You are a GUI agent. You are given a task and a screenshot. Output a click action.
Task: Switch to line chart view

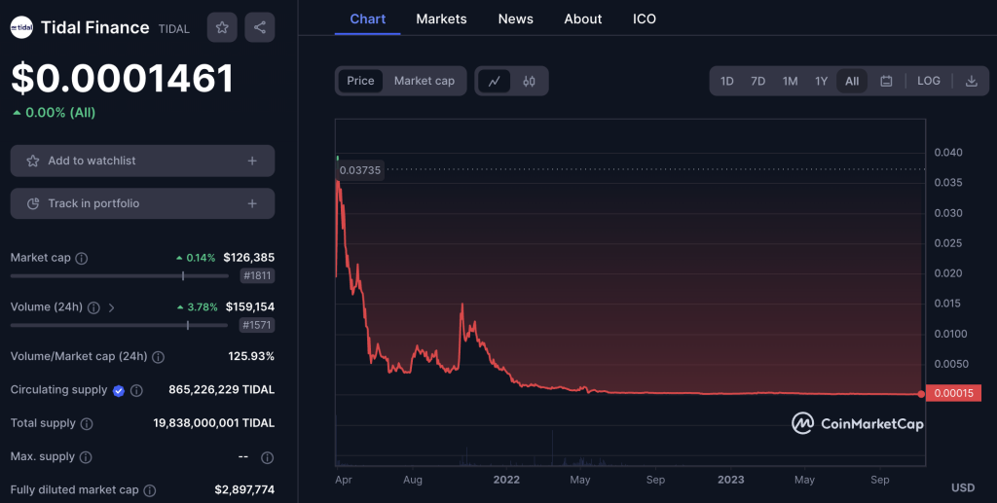[x=494, y=82]
